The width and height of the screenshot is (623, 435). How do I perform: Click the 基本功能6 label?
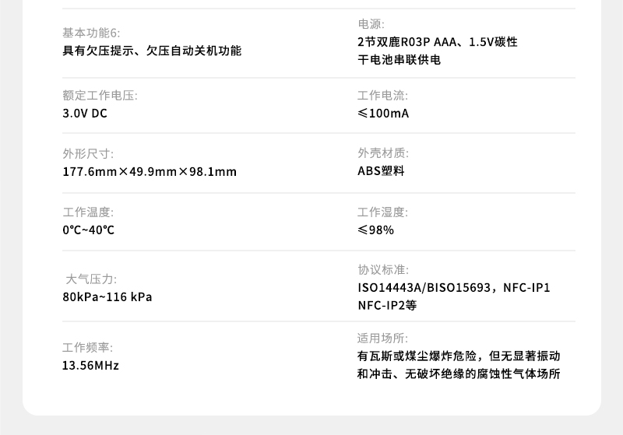91,33
